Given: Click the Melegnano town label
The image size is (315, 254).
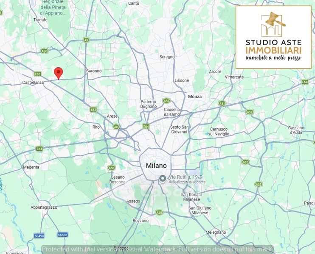Looking at the screenshot, I should [216, 232].
